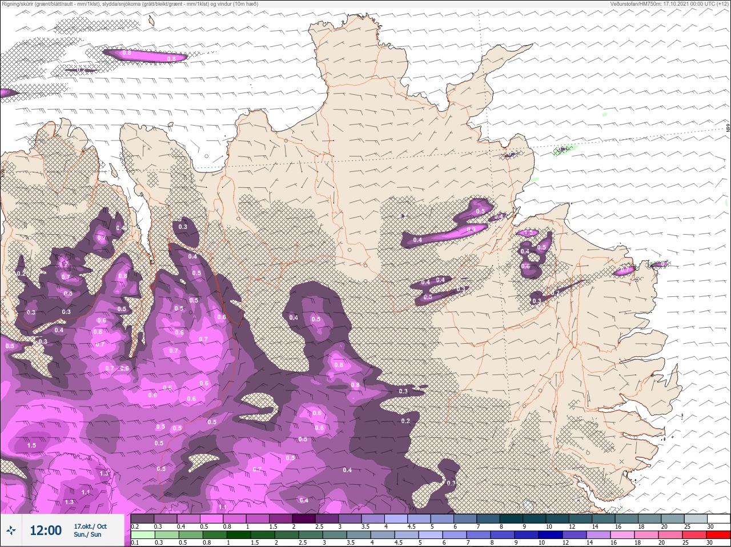Select the 'Sun./ Sun' weekday text
This screenshot has height=547, width=731.
click(88, 534)
